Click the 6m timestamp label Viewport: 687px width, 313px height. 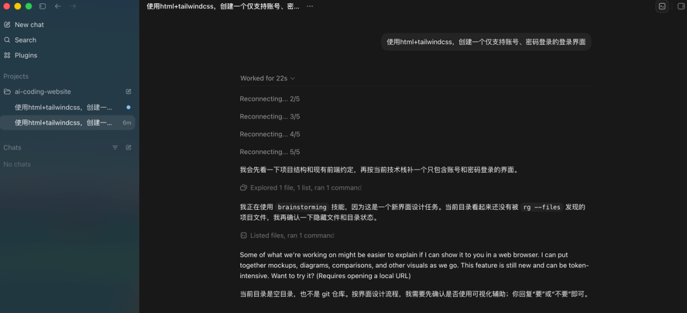pyautogui.click(x=127, y=123)
